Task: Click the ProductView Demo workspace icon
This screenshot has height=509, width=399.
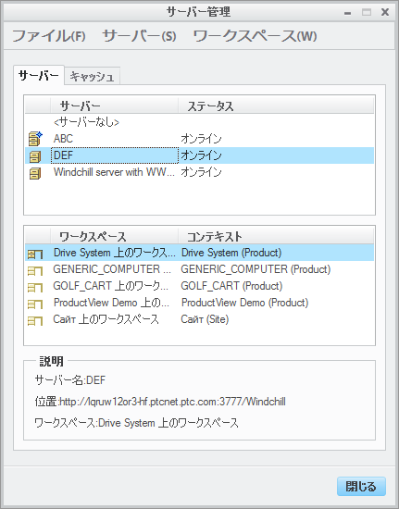Action: [x=35, y=304]
